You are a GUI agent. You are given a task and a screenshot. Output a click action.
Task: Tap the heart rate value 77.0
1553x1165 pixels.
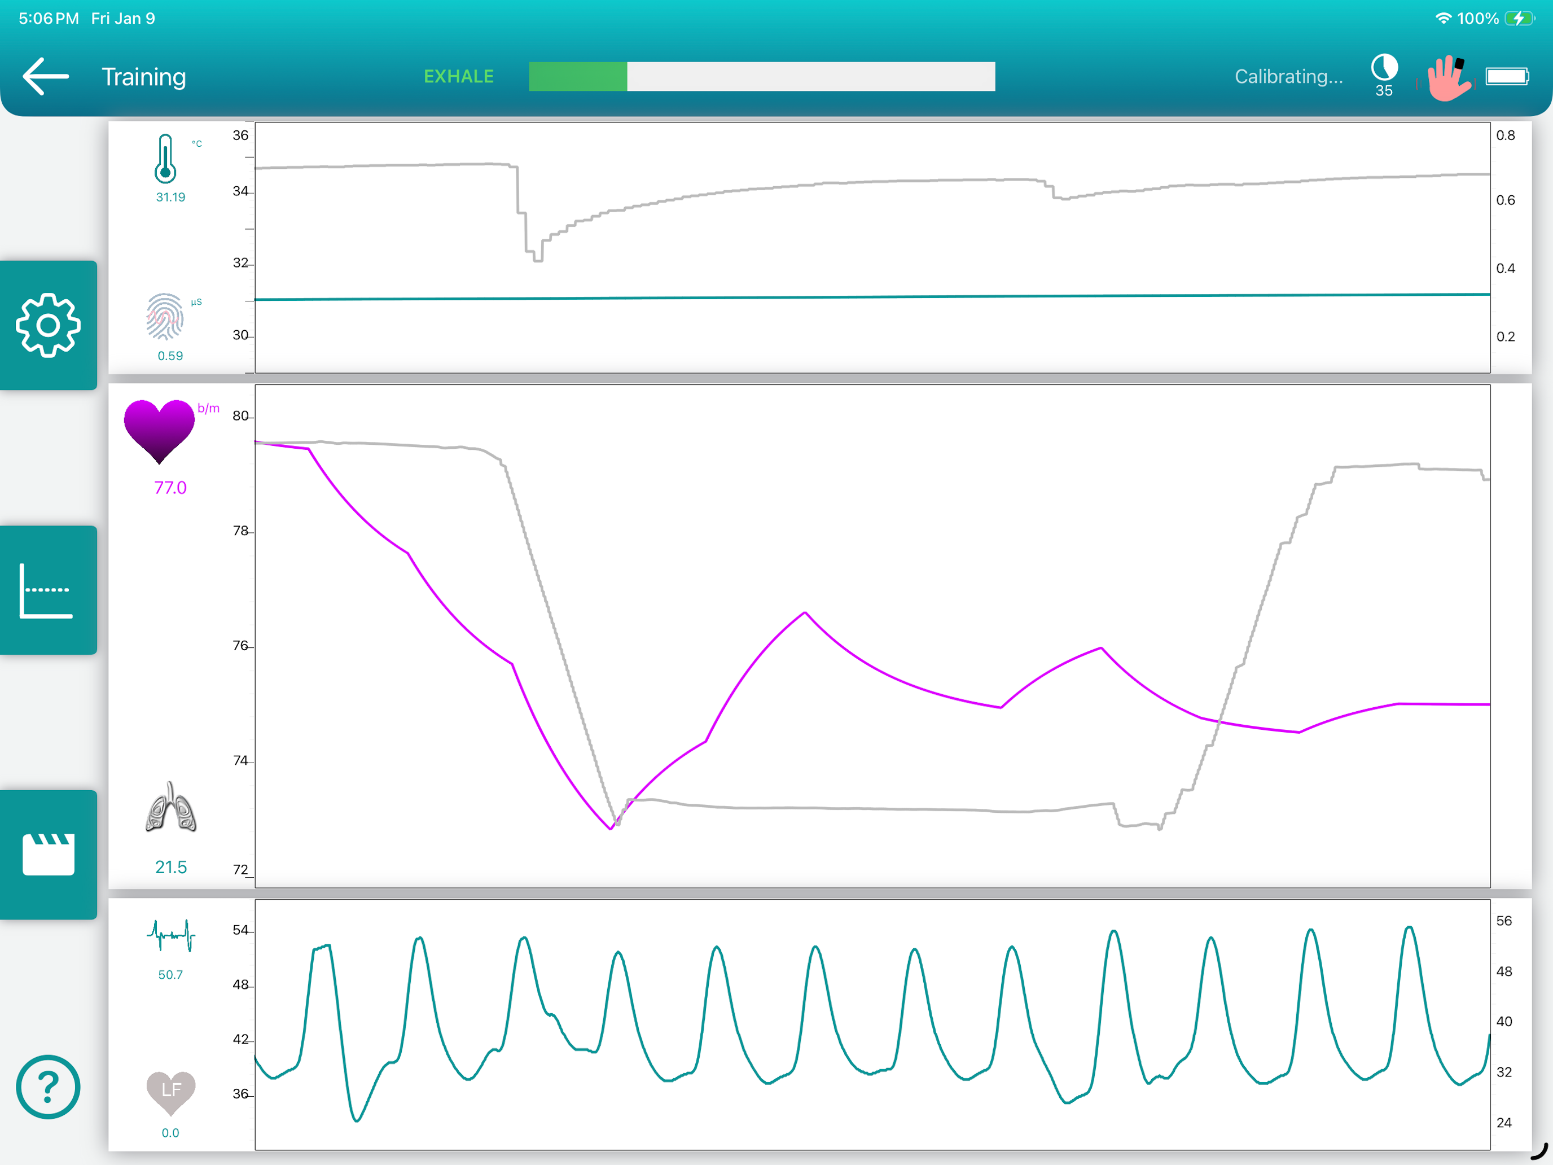170,487
